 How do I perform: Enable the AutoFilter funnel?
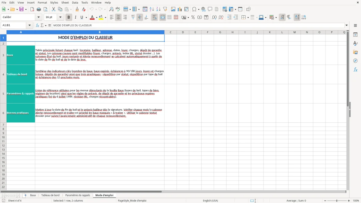pyautogui.click(x=165, y=9)
